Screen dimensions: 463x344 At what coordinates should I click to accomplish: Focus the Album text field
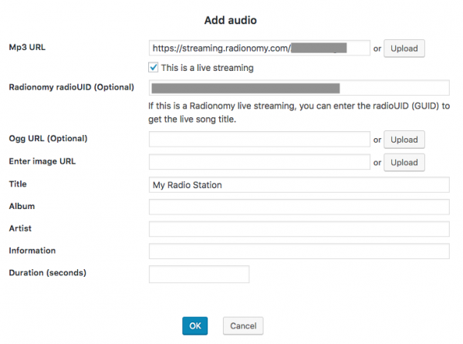coord(299,207)
